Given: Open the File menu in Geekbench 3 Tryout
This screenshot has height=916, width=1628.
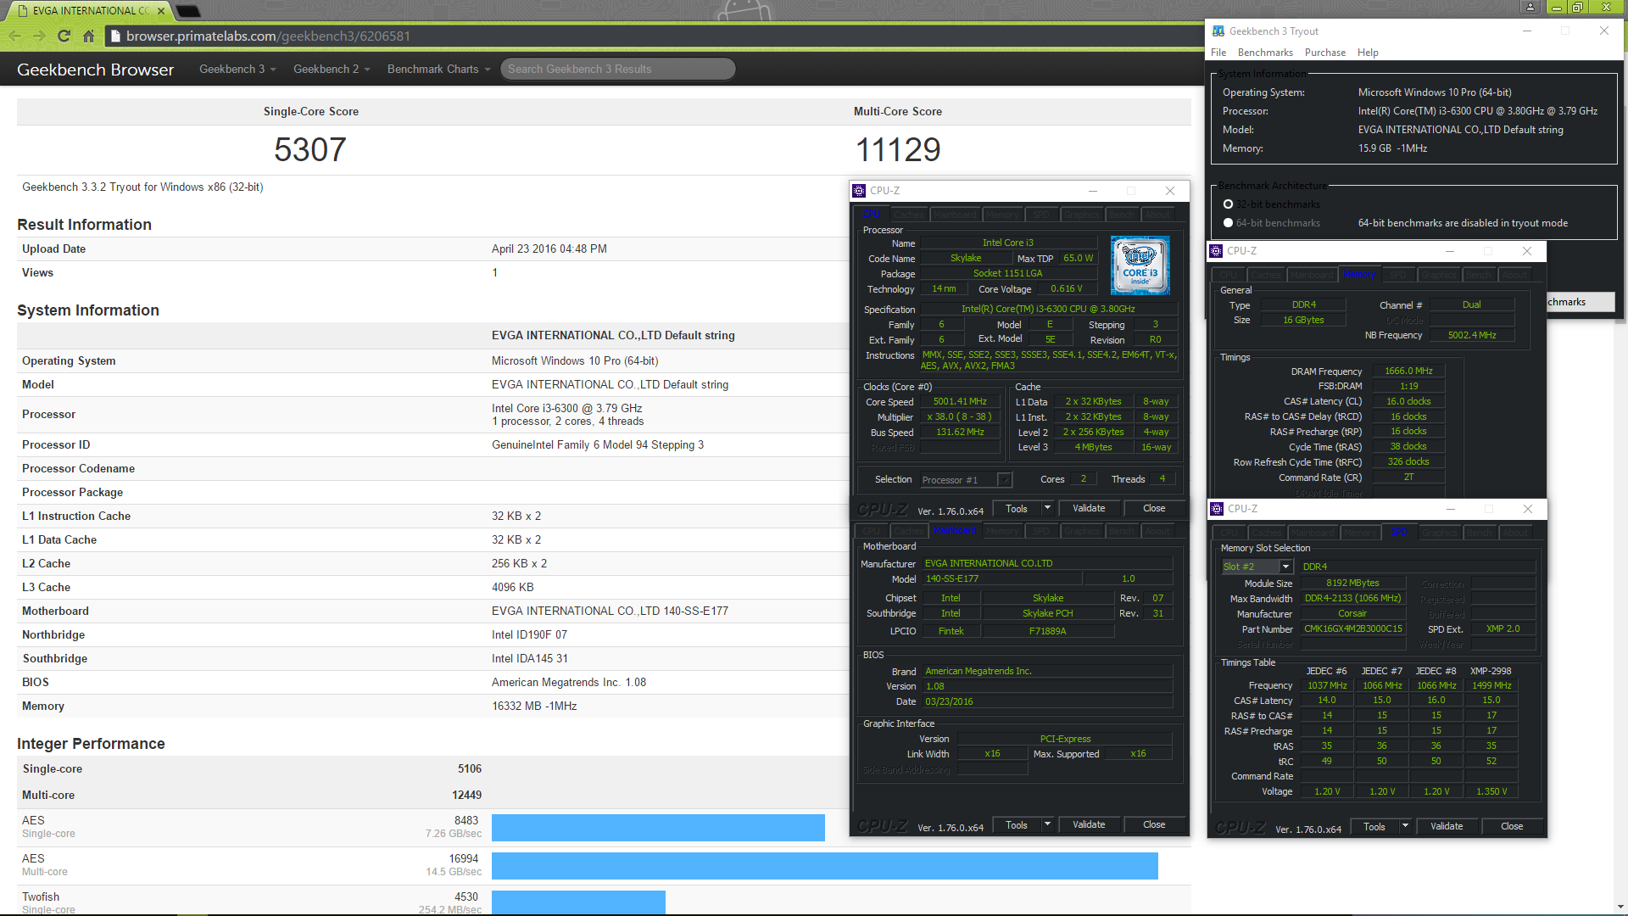Looking at the screenshot, I should pos(1218,53).
